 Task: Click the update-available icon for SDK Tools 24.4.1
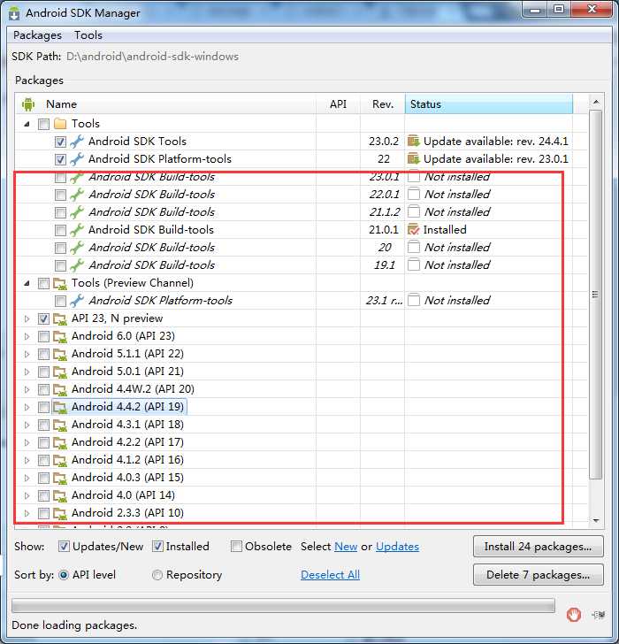pos(414,142)
